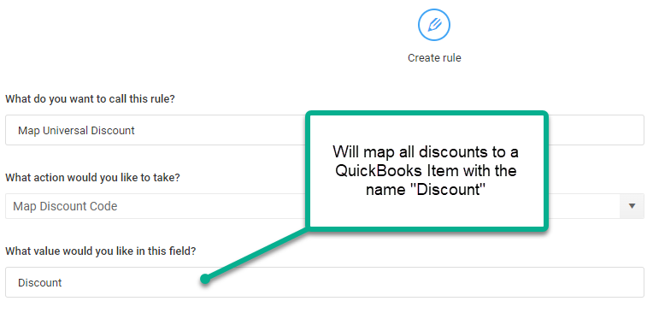Select the "Create rule" step label
This screenshot has height=313, width=653.
click(434, 57)
